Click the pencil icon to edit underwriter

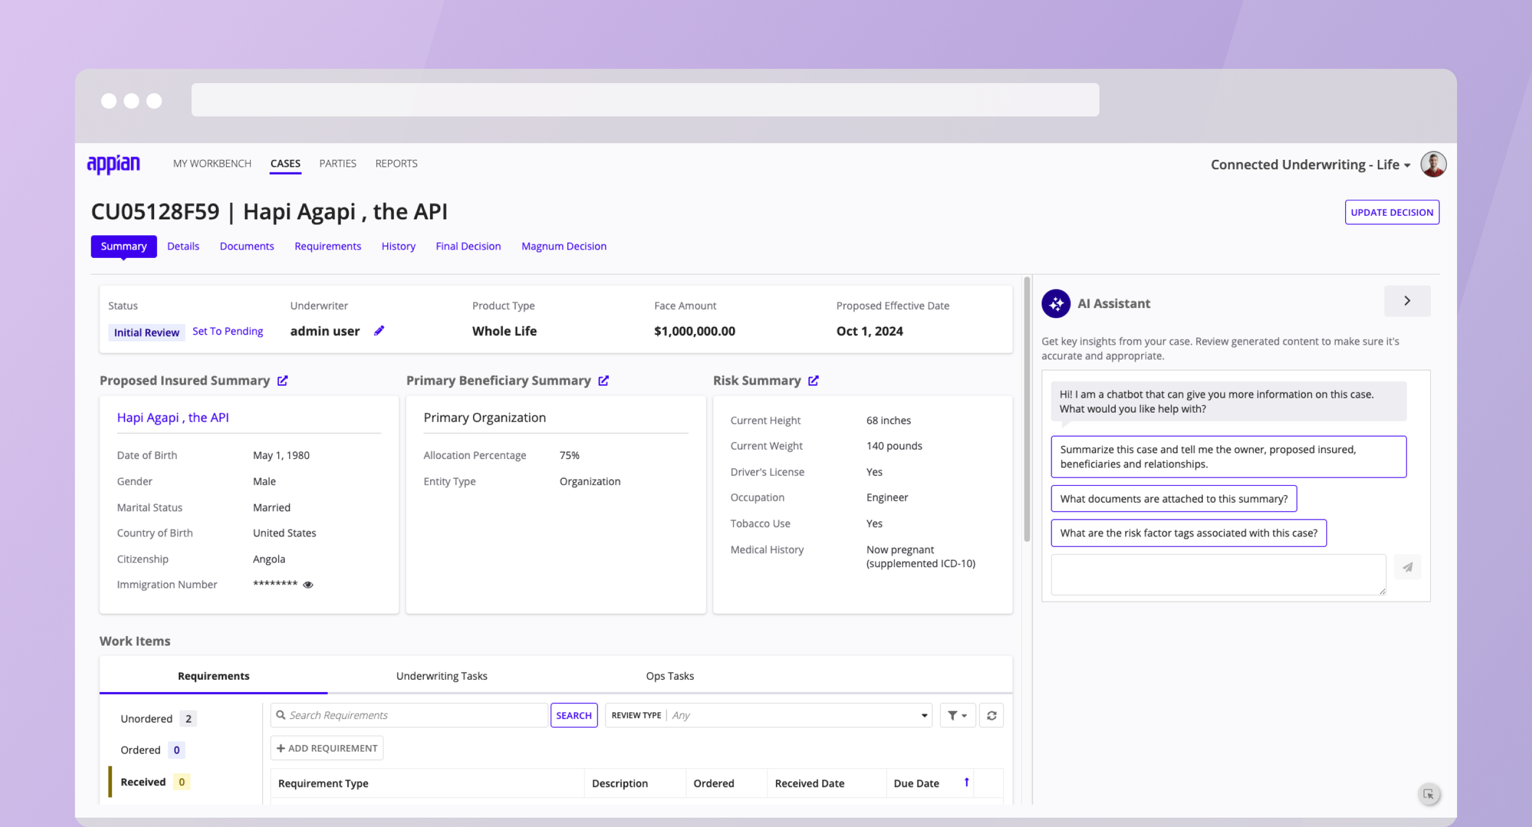tap(379, 331)
